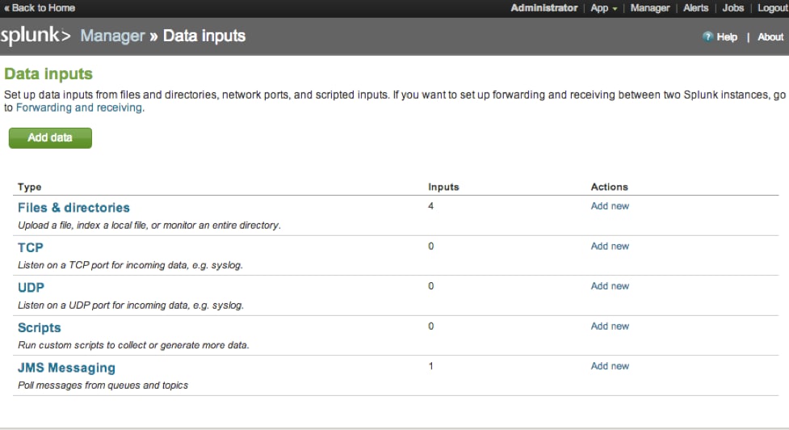Click the Type column header

[30, 187]
